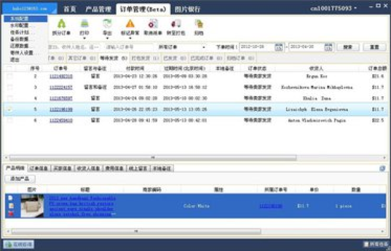The height and width of the screenshot is (251, 391).
Task: Open the order-type combo box in filter bar
Action: click(182, 47)
